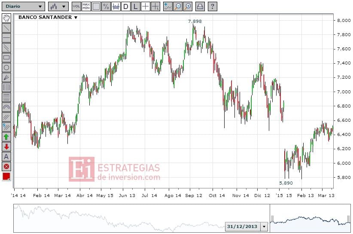Click the 7,400 price axis label
Screen dimensions: 353x234
tap(344, 63)
